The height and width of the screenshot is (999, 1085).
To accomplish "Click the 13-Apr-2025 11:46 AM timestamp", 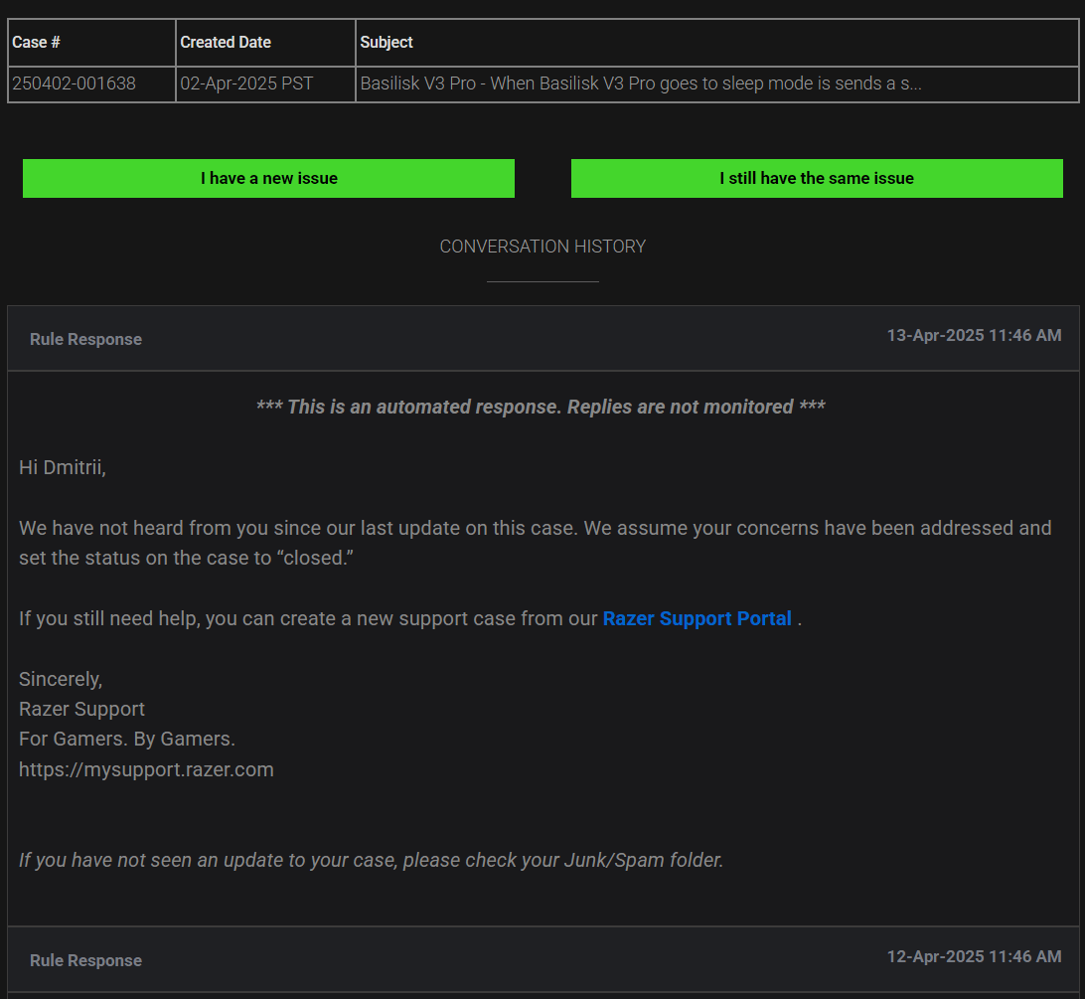I will click(x=974, y=335).
